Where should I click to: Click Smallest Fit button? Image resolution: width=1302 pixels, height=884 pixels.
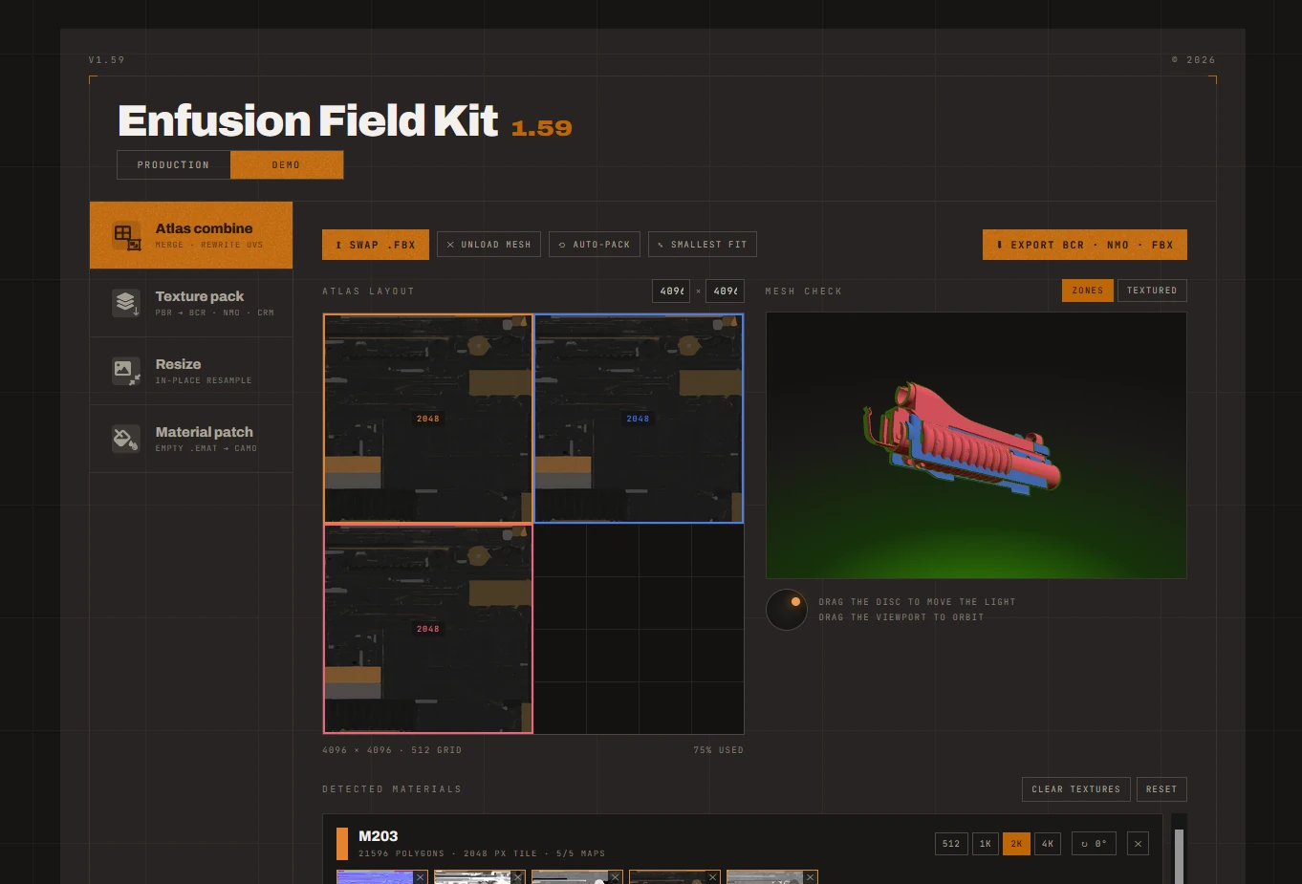click(703, 245)
